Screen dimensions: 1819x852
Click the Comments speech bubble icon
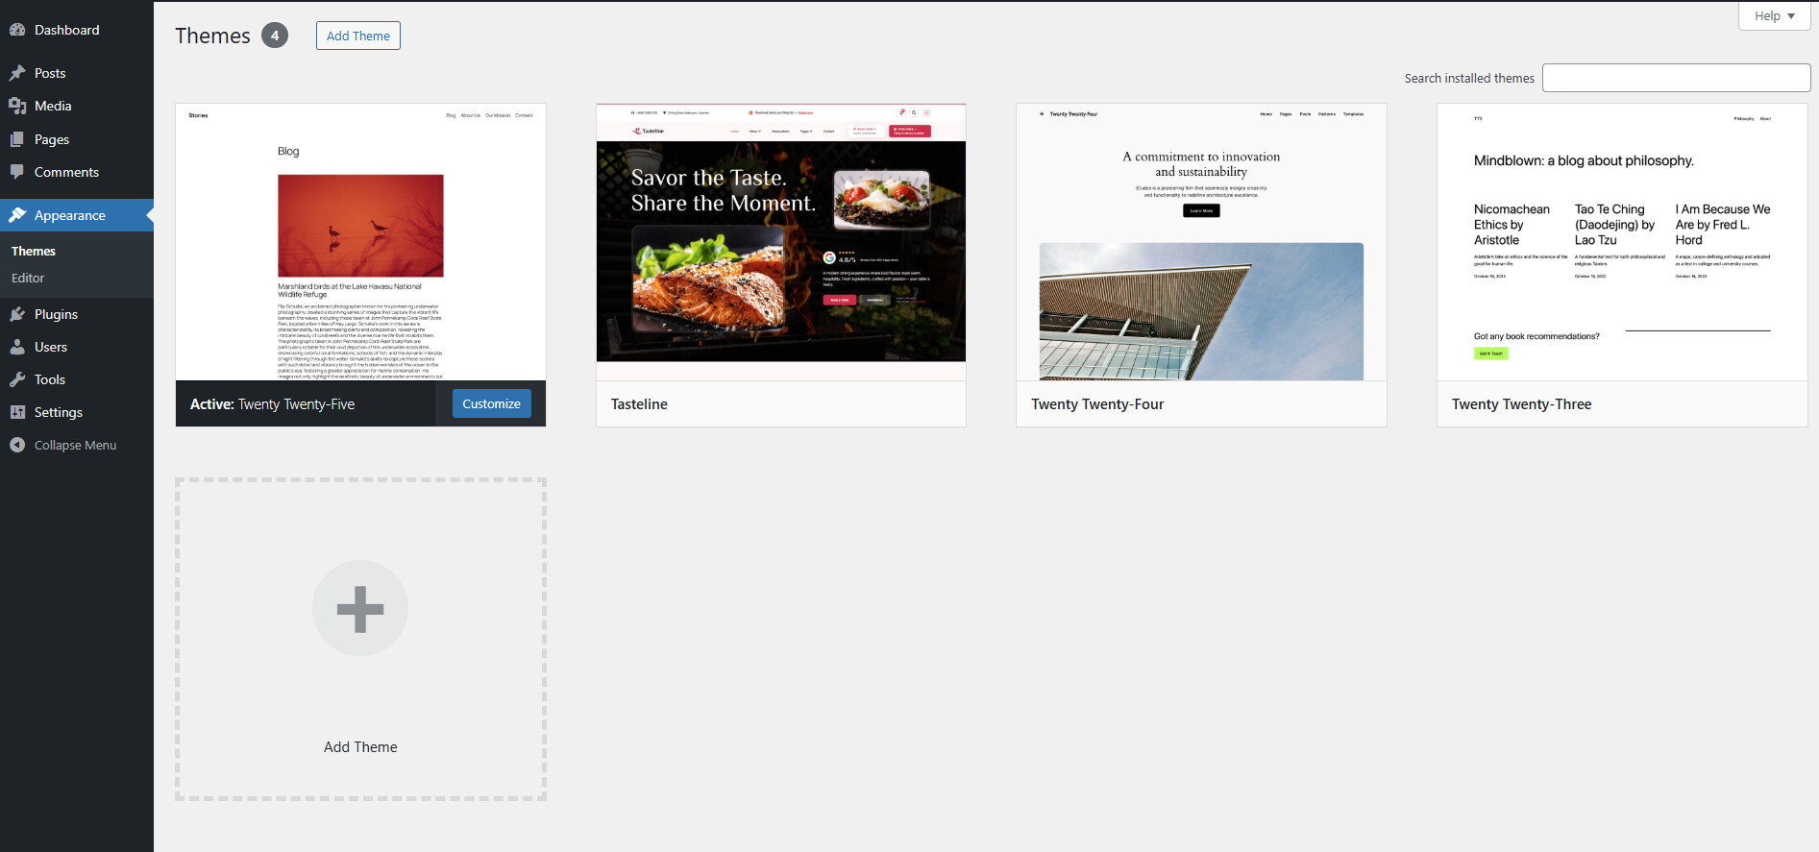pyautogui.click(x=17, y=172)
